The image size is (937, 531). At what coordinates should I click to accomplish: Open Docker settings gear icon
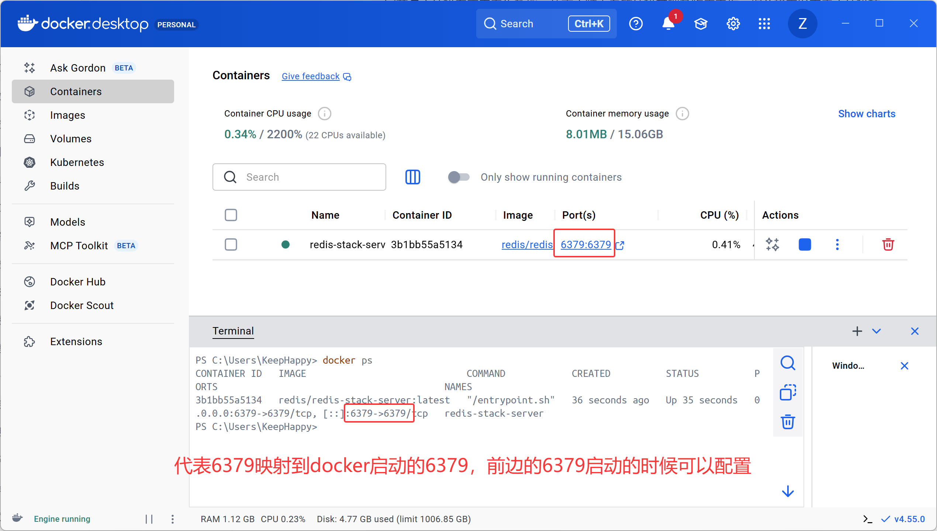pyautogui.click(x=733, y=24)
